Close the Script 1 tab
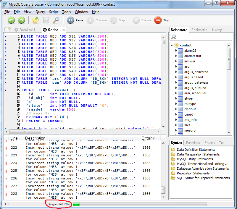 (x=64, y=30)
